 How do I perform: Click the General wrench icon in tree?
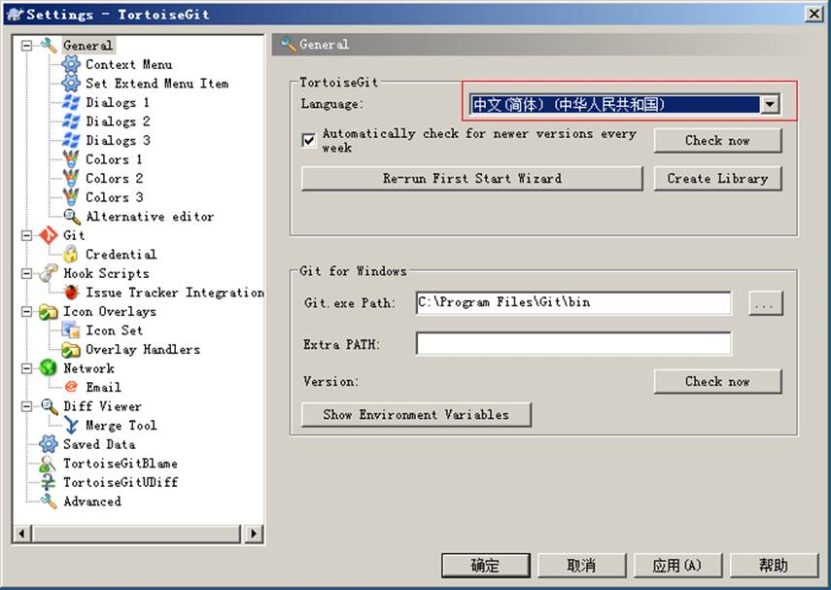(49, 46)
